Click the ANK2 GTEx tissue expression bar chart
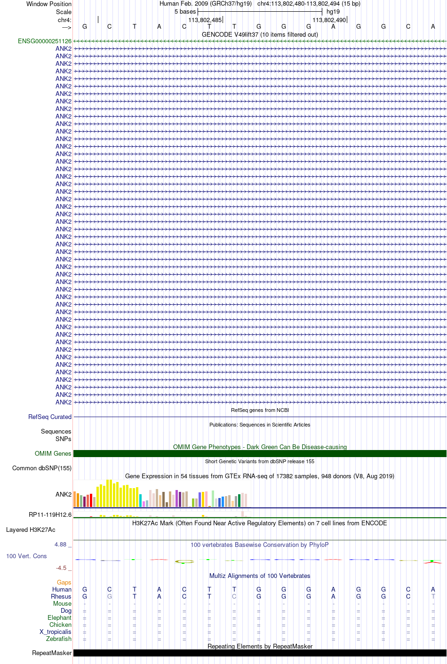This screenshot has width=447, height=664. tap(161, 494)
